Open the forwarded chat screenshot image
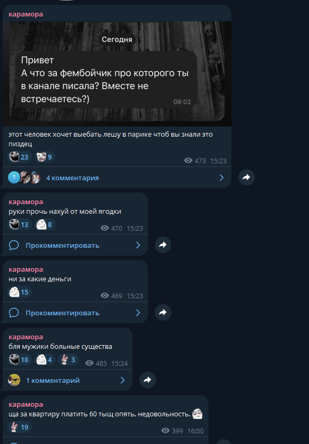Image resolution: width=309 pixels, height=444 pixels. 117,73
